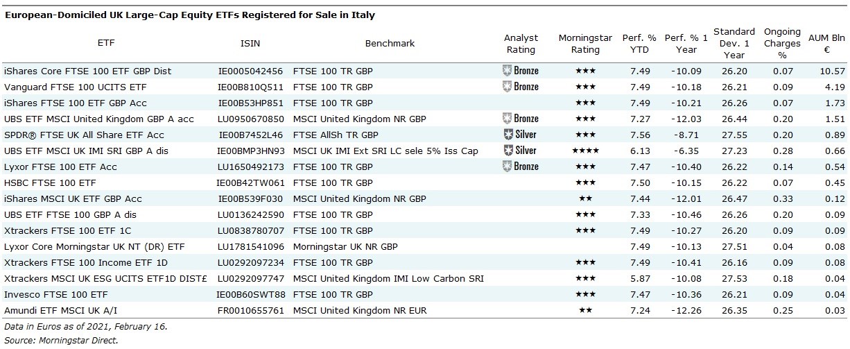
Task: Select the Silver badge for UBS MSCI UK IMI SRI
Action: [521, 151]
